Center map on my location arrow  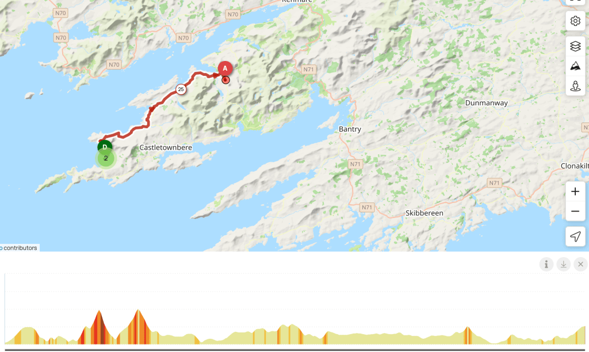575,236
